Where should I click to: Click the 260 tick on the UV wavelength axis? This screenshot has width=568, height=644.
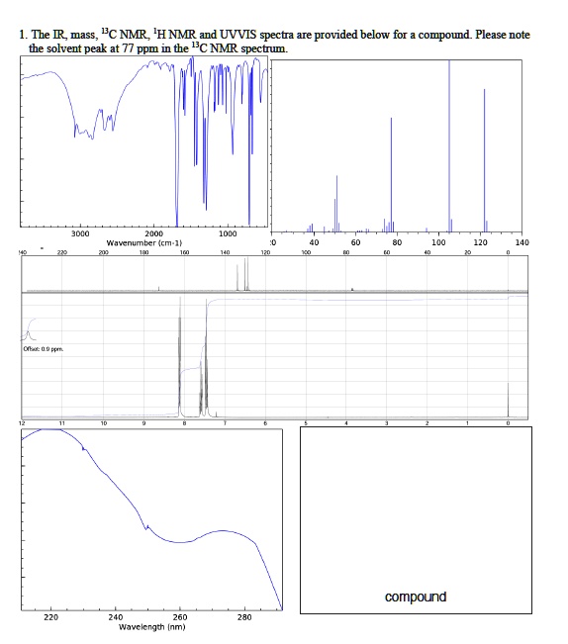(180, 617)
